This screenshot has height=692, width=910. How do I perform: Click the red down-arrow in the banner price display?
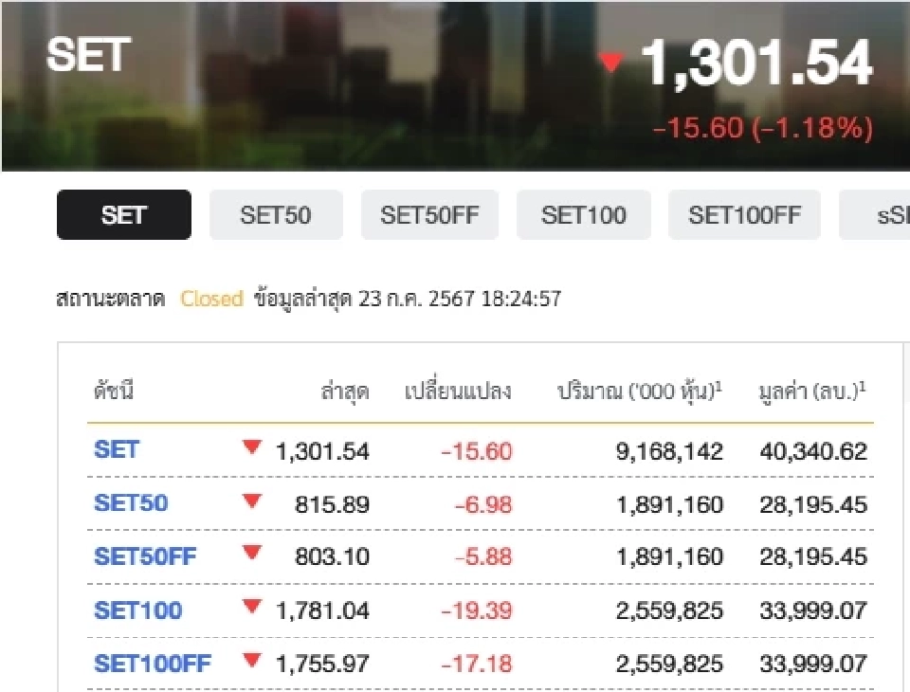(611, 63)
